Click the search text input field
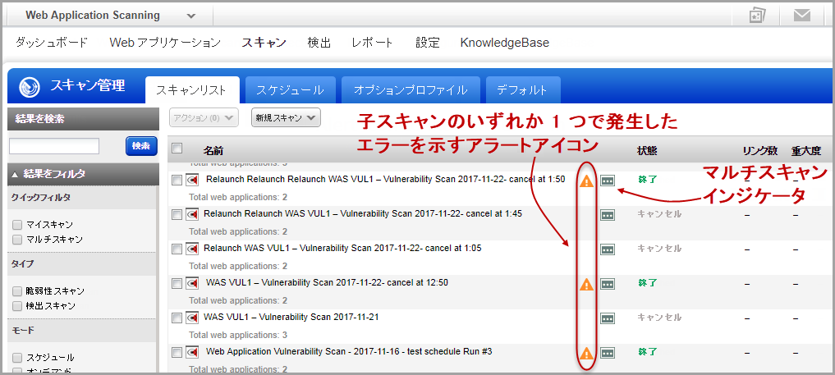The width and height of the screenshot is (835, 375). pos(54,146)
